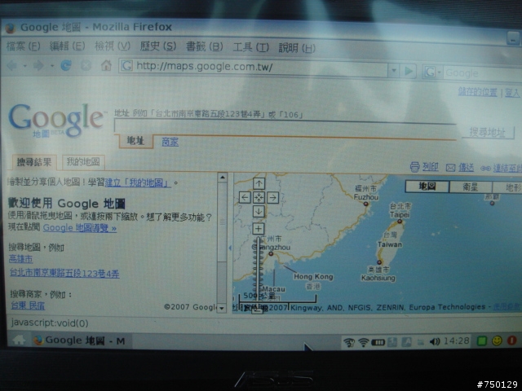Click the green square tray icon
This screenshot has height=391, width=522.
point(482,341)
